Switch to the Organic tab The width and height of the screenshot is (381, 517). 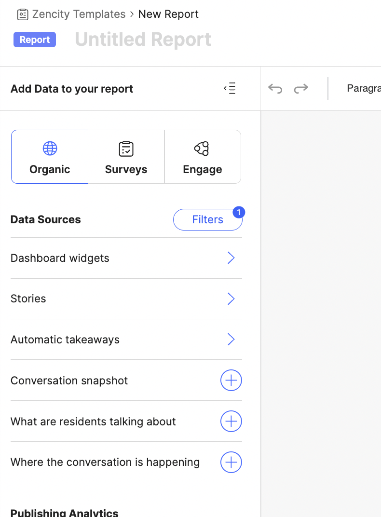tap(50, 157)
